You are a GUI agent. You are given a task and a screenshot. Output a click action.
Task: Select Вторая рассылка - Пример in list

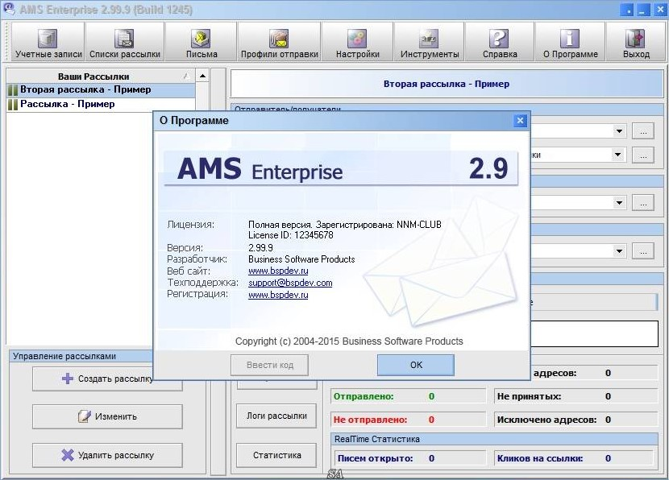tap(101, 90)
